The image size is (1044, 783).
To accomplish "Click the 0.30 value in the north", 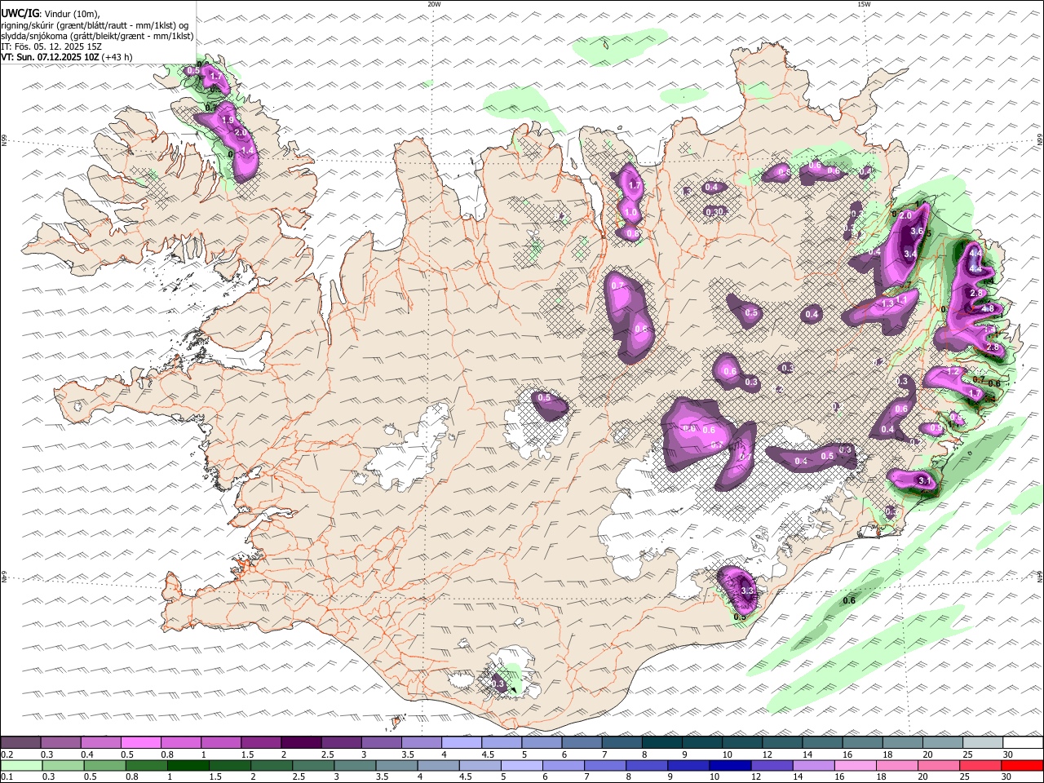I will coord(714,212).
